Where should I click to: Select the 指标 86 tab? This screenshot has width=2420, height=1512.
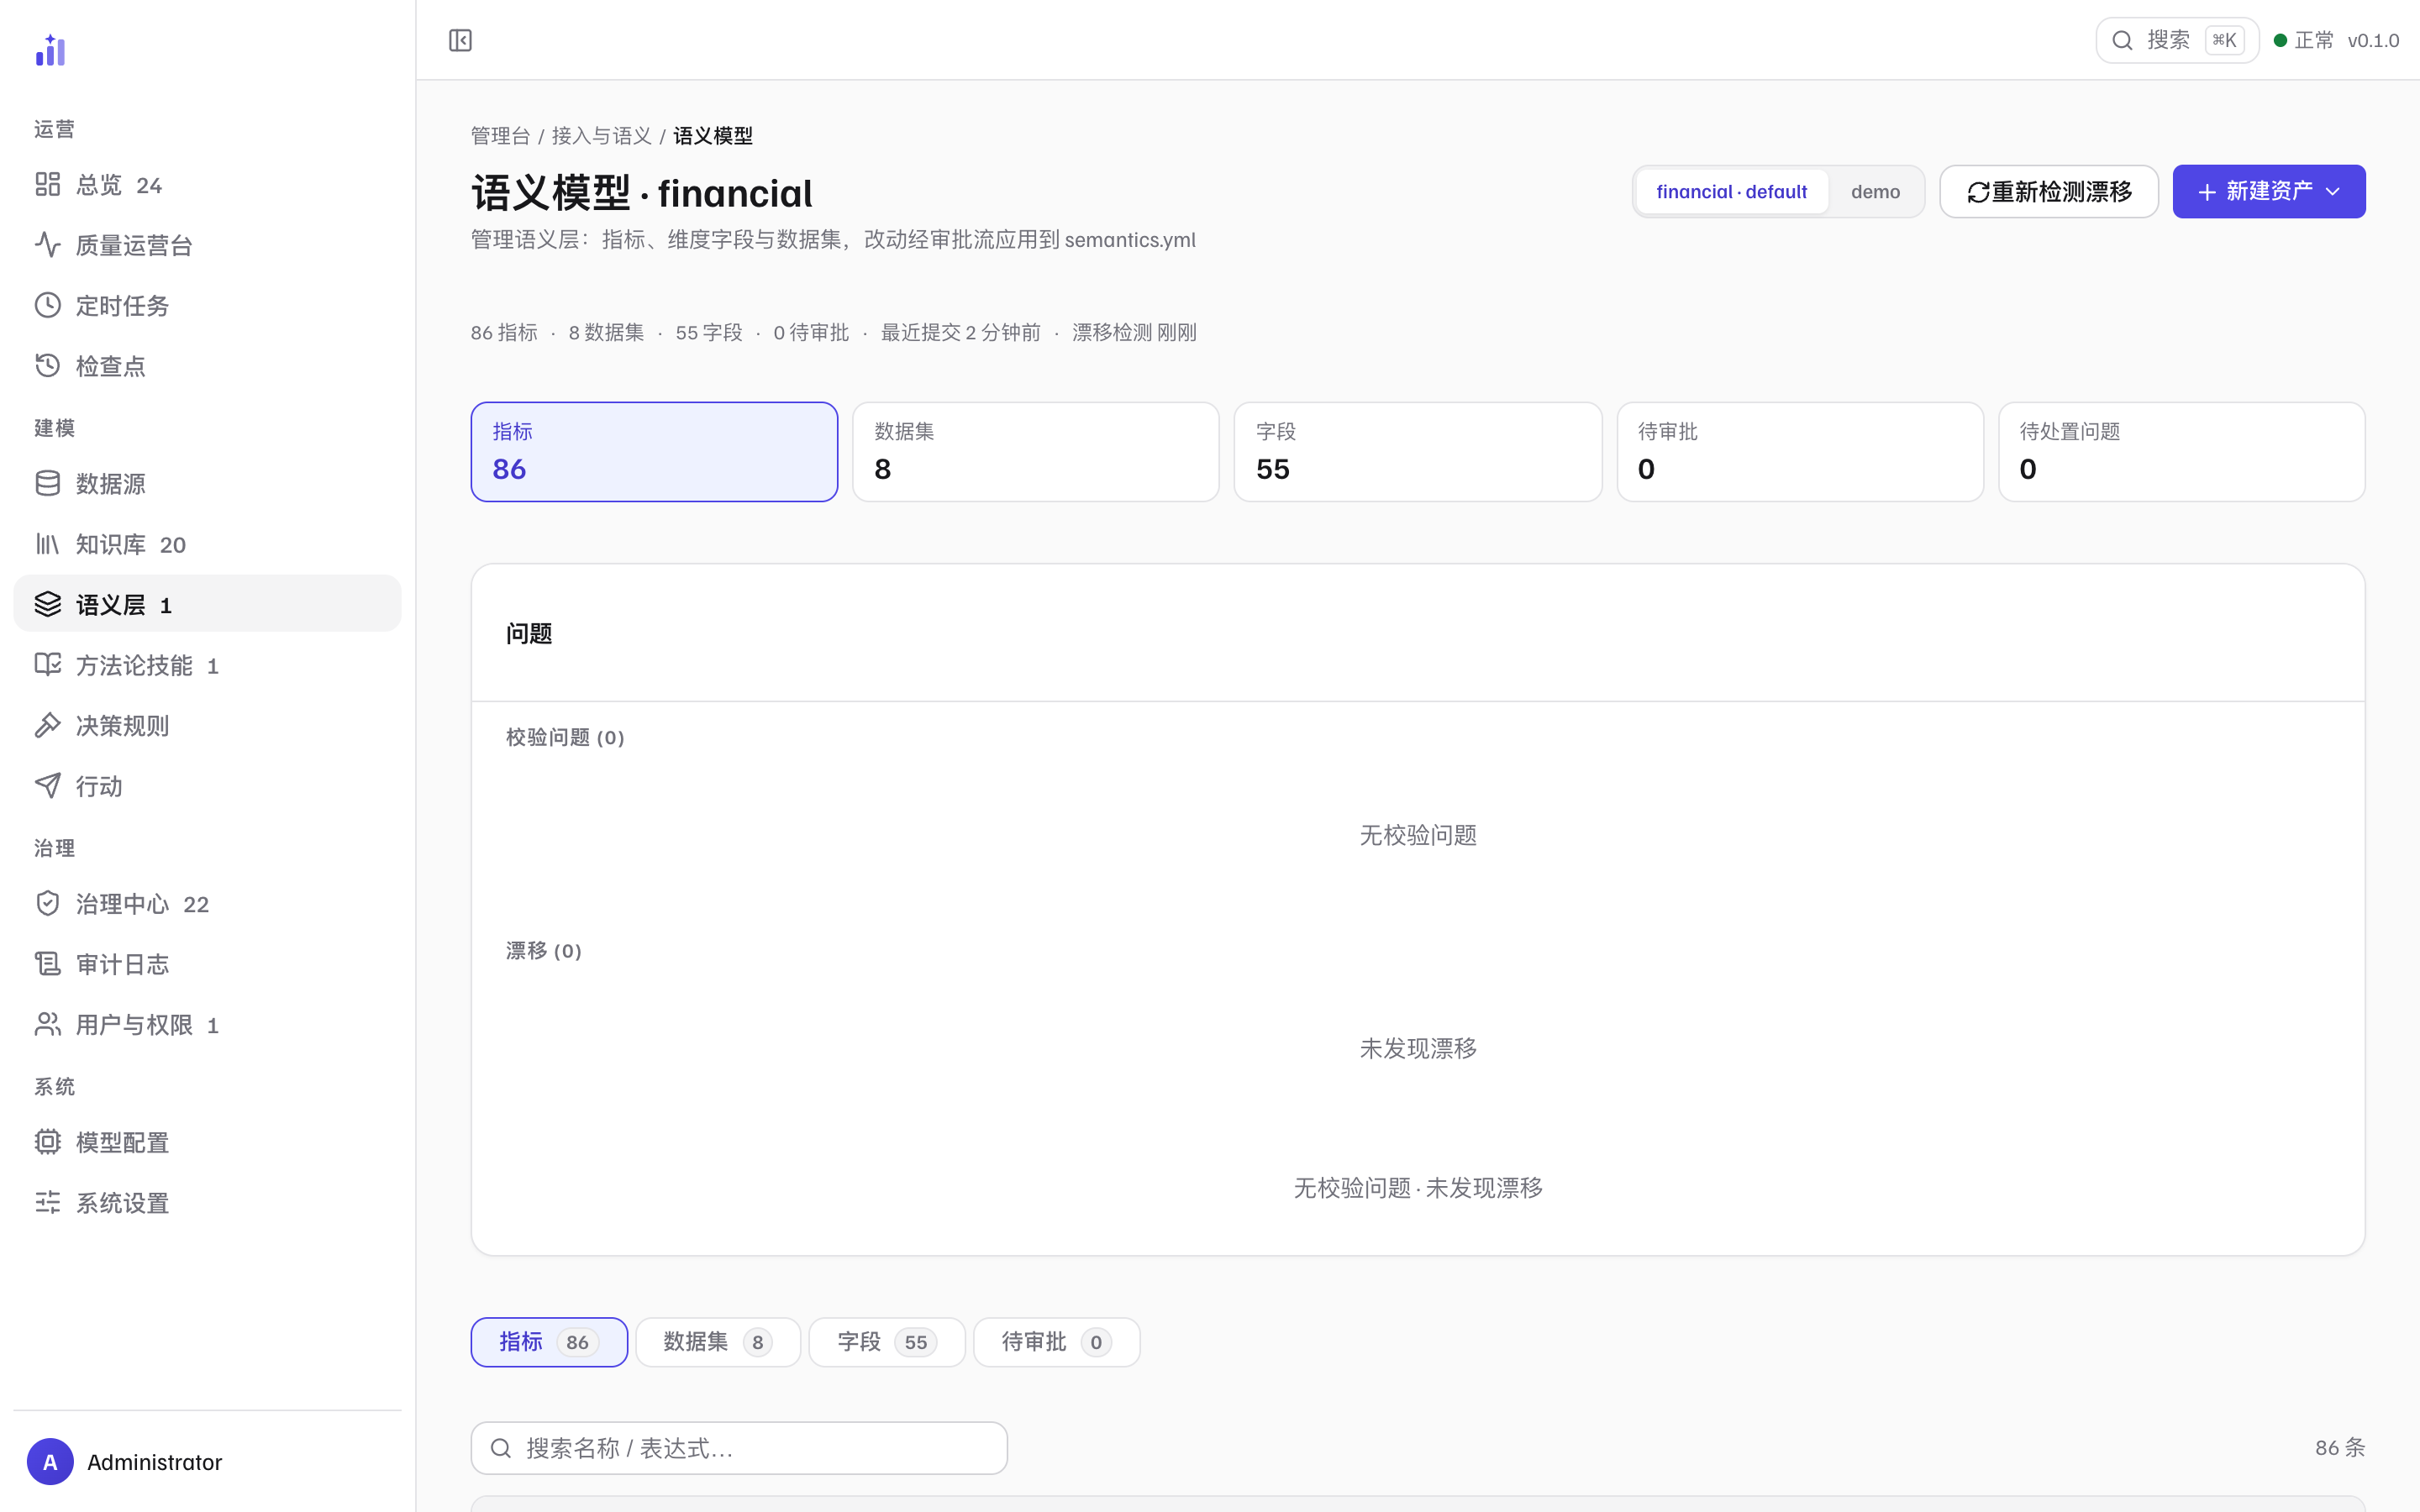click(x=549, y=1342)
